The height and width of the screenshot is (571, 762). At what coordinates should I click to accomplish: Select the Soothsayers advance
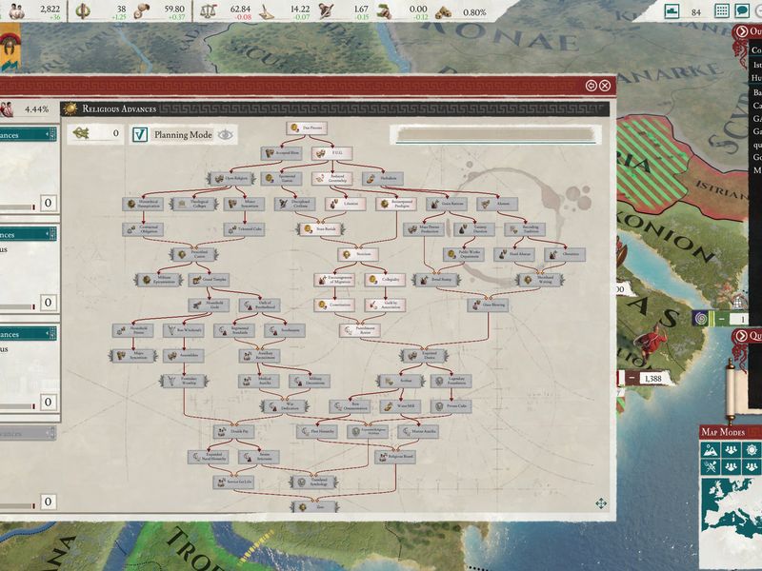[x=285, y=330]
